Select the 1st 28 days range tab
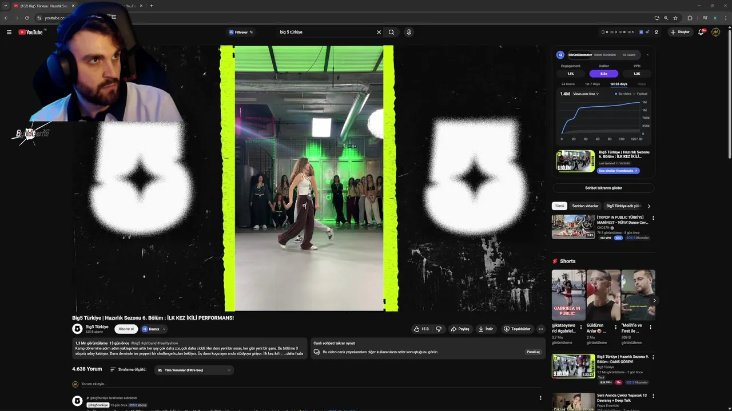This screenshot has width=732, height=411. 619,84
